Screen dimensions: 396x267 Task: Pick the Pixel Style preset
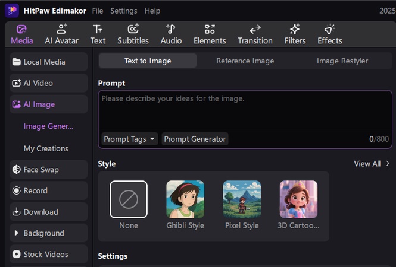click(x=242, y=199)
